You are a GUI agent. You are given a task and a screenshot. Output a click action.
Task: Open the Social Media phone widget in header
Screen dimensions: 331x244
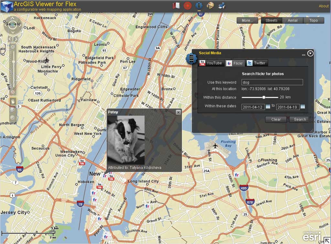(199, 5)
